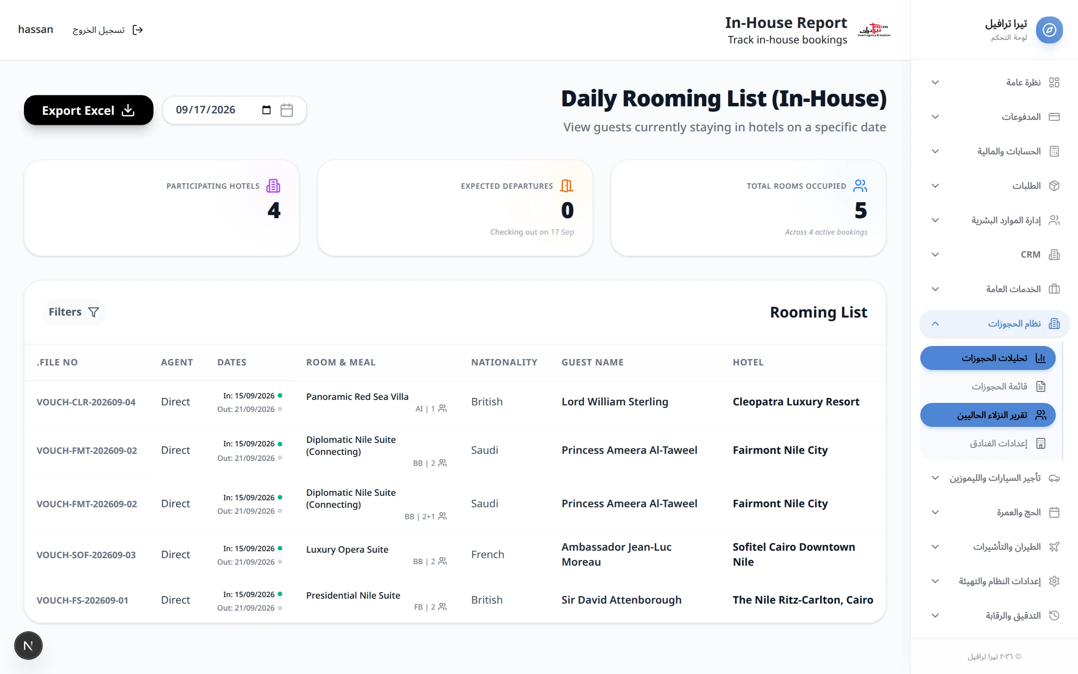Image resolution: width=1078 pixels, height=674 pixels.
Task: Collapse the نظام الحجوزات section chevron
Action: 935,324
